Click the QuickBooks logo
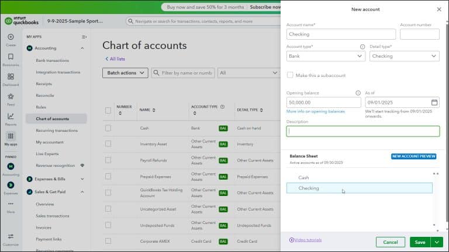 22,21
